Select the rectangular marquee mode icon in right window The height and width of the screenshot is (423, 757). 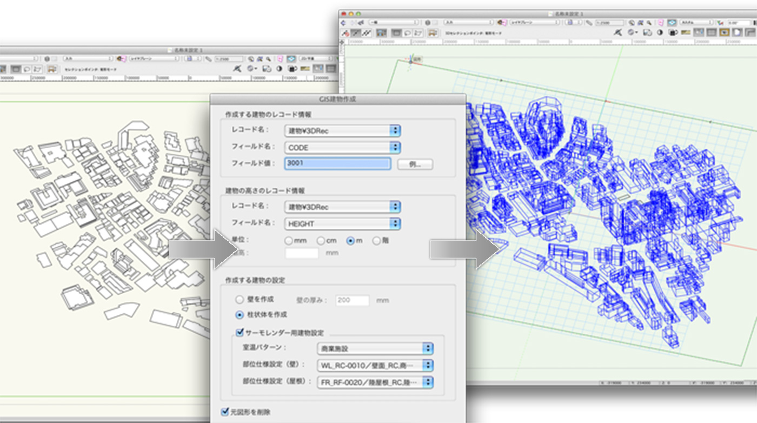point(396,33)
